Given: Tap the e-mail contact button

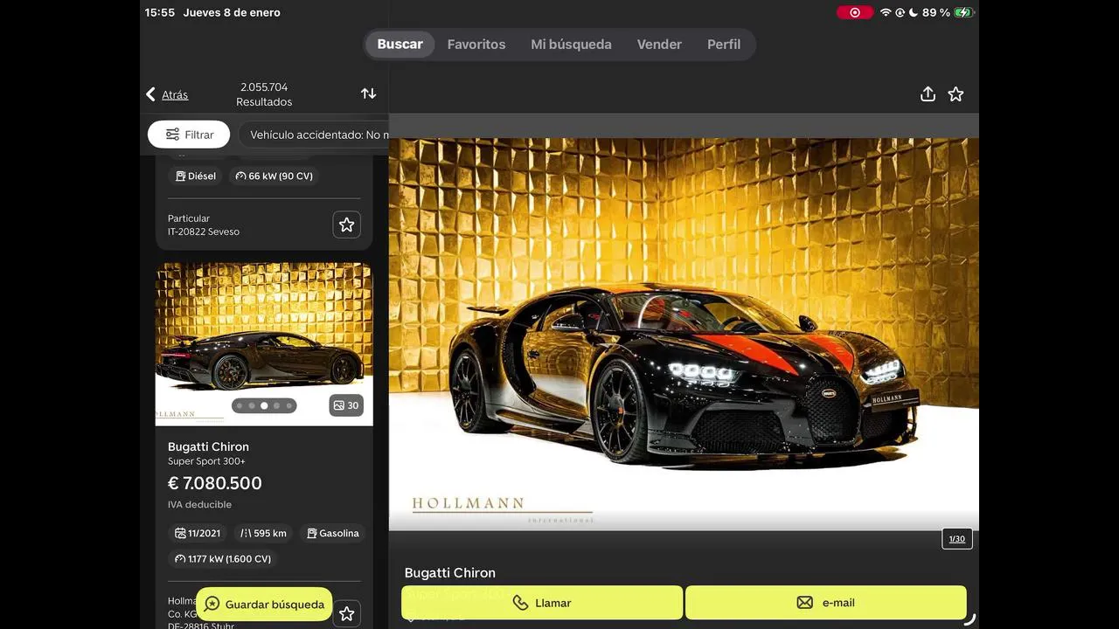Looking at the screenshot, I should (x=826, y=603).
